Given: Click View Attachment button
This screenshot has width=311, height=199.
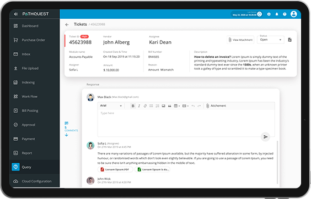Looking at the screenshot, I should click(240, 40).
